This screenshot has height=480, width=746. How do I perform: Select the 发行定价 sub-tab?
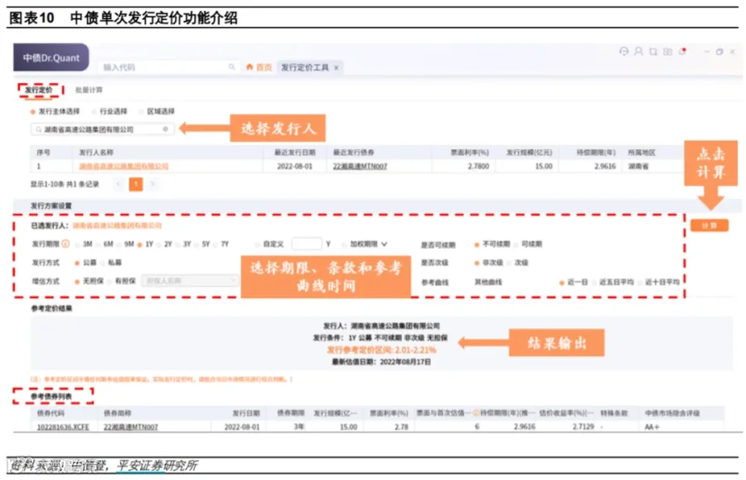[39, 90]
